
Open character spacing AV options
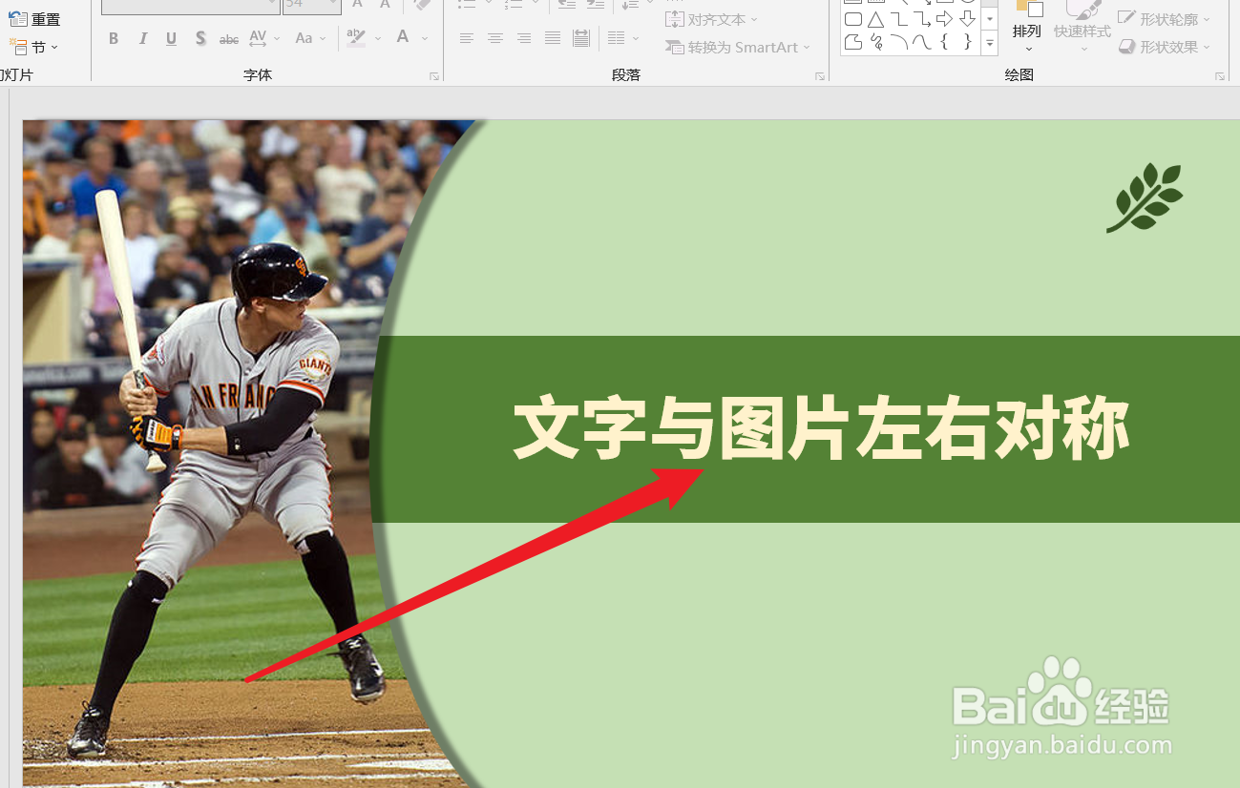[x=264, y=38]
